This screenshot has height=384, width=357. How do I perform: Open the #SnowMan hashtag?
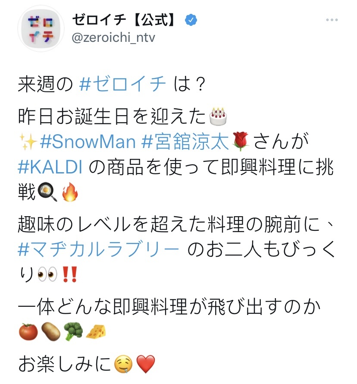click(x=88, y=142)
